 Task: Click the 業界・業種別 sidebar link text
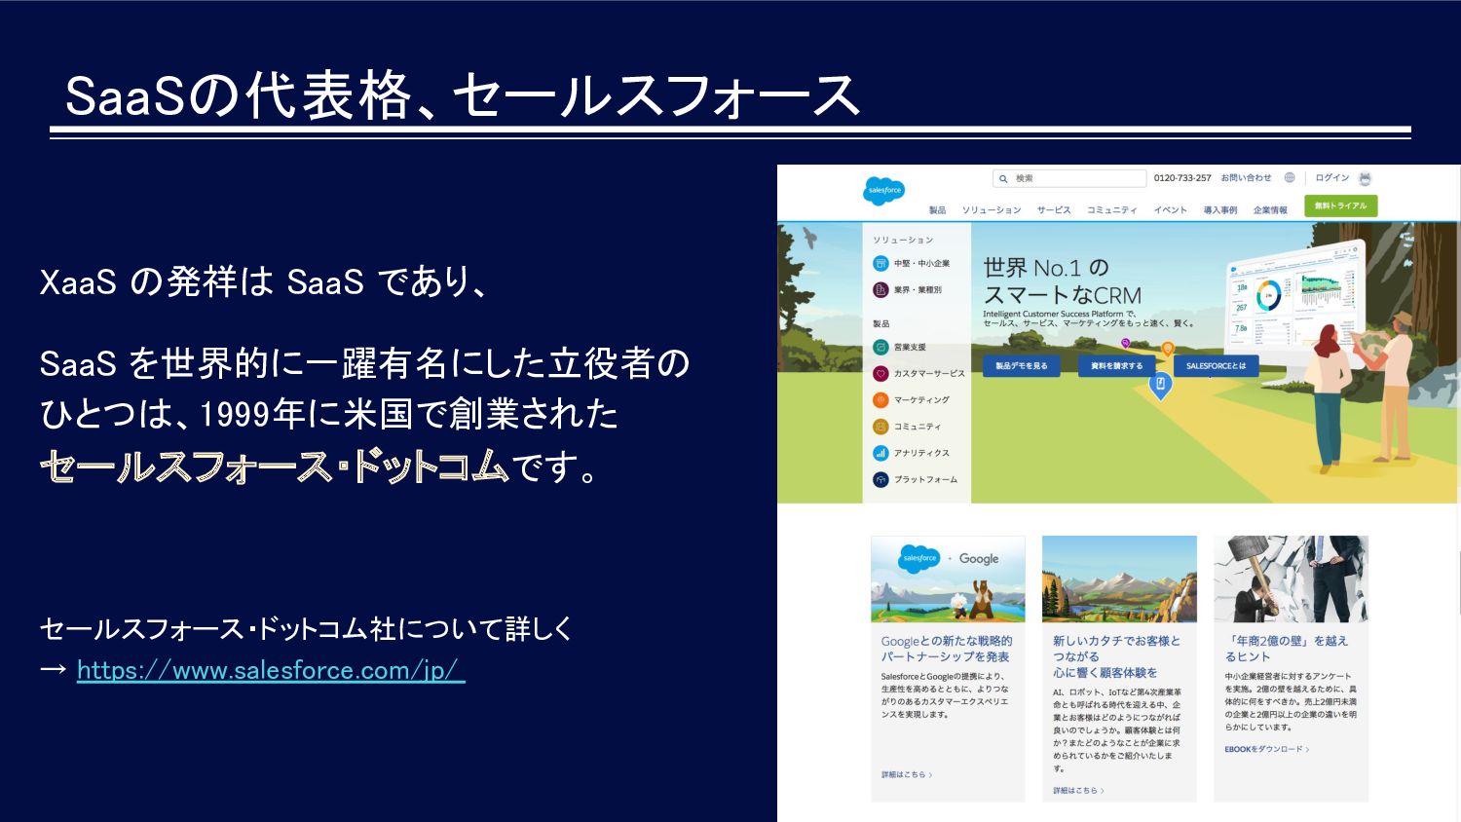[x=918, y=289]
